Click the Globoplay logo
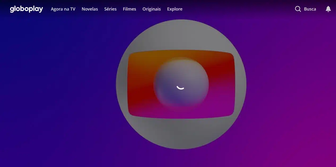The height and width of the screenshot is (167, 336). pyautogui.click(x=26, y=9)
